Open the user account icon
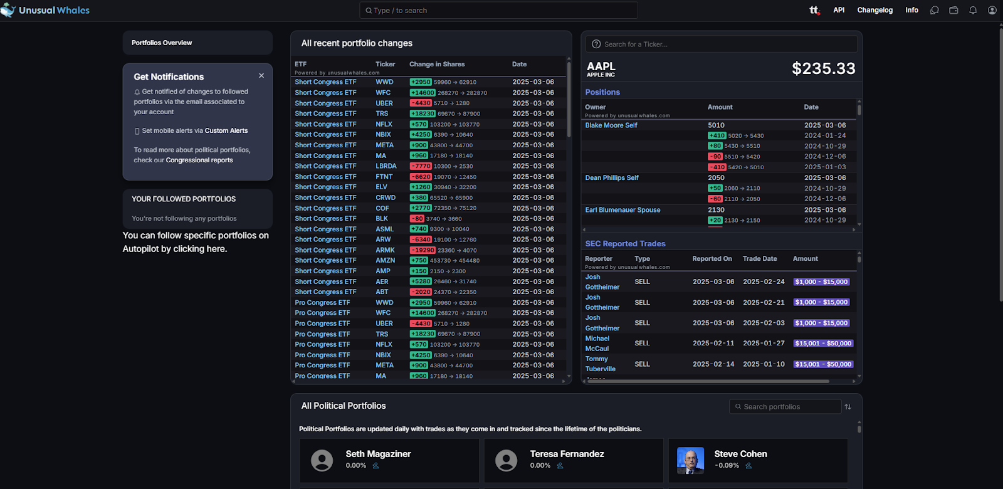This screenshot has height=489, width=1003. click(992, 10)
